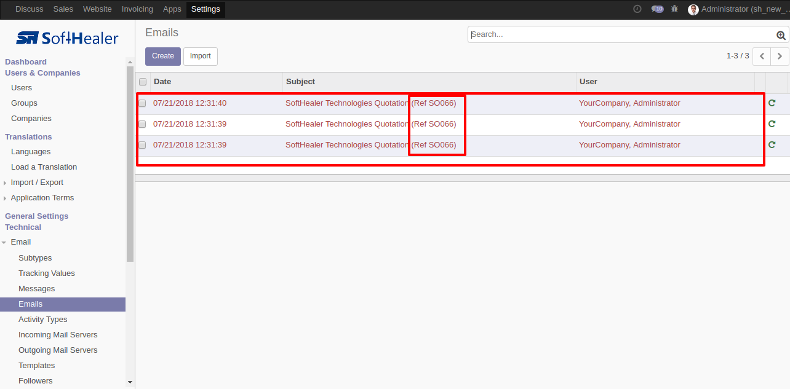Click the sidebar scroll-up arrow
This screenshot has height=389, width=790.
click(x=130, y=62)
